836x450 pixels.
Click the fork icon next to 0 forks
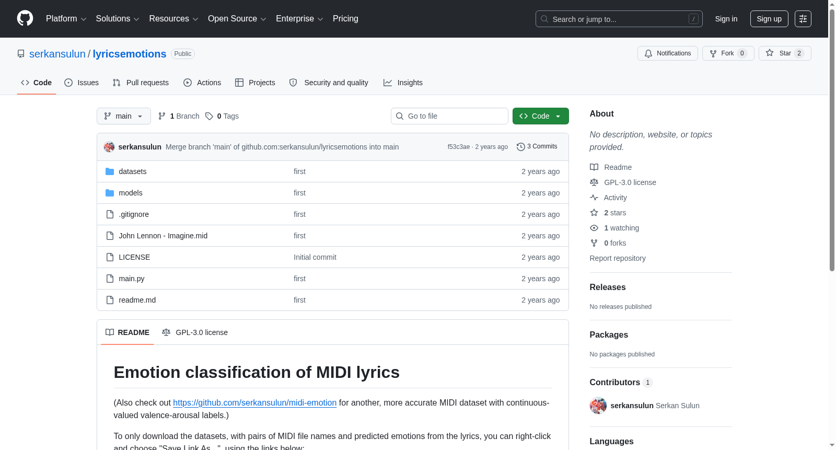coord(594,243)
